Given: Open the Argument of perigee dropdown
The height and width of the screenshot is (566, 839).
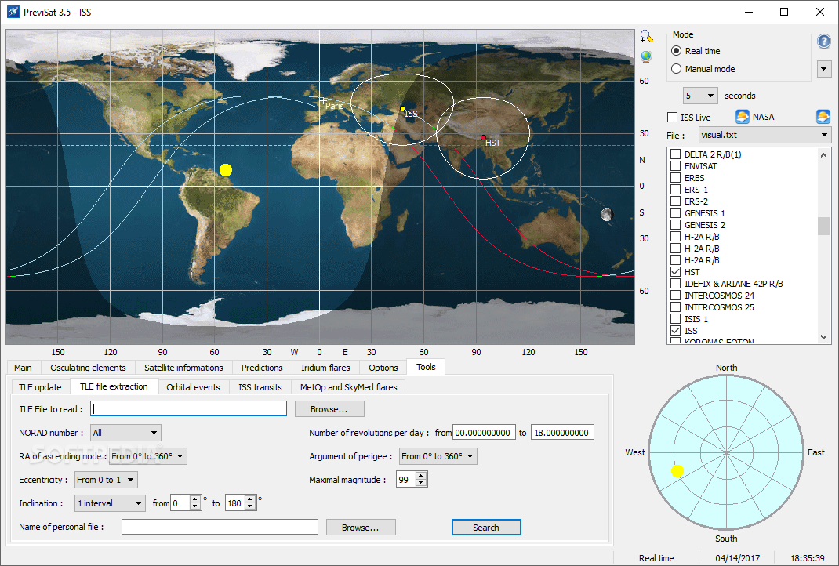Looking at the screenshot, I should click(438, 456).
